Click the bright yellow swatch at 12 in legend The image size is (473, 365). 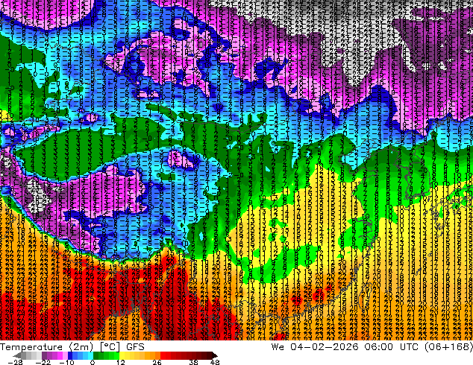(x=122, y=355)
